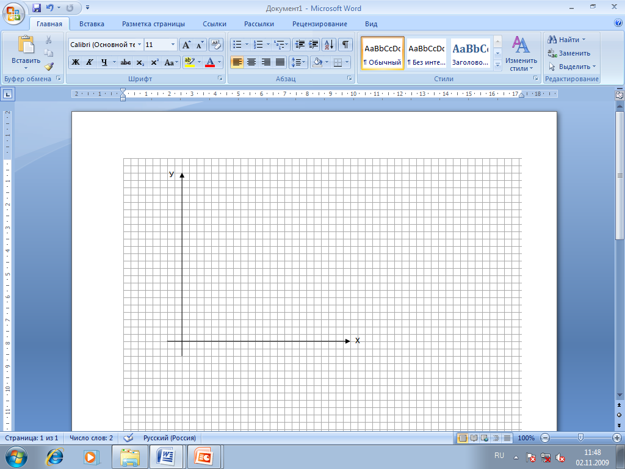Switch to Full Screen Reading view

(x=474, y=438)
